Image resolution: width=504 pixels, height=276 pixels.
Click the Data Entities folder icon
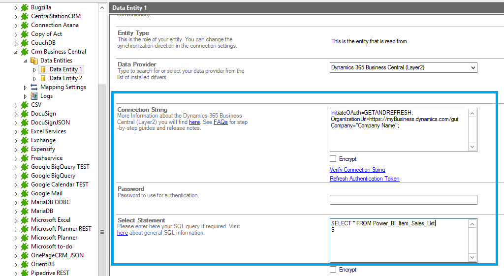click(34, 61)
